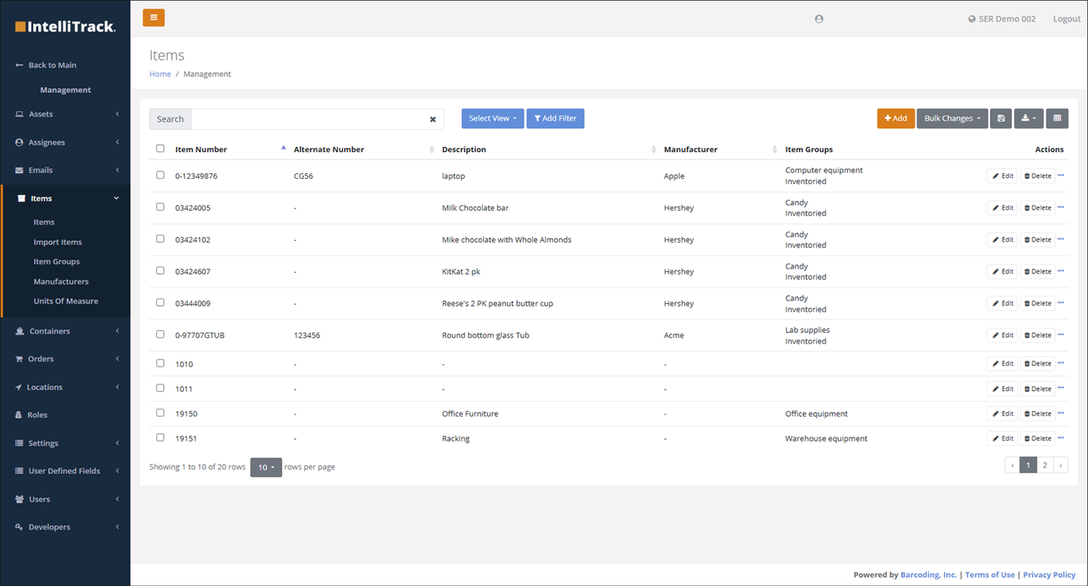Click the save view disk icon

(1001, 118)
